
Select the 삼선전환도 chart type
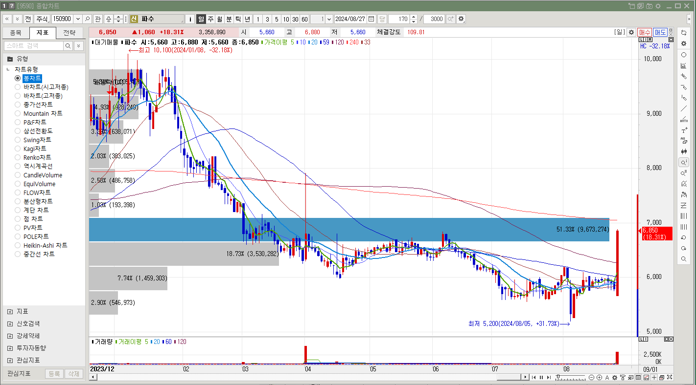click(x=18, y=131)
